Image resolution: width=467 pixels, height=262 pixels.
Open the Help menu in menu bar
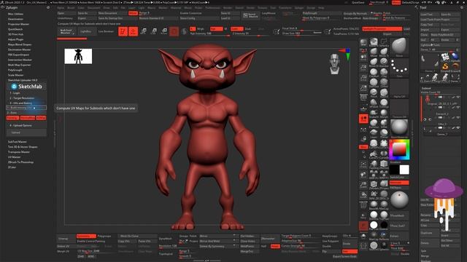coord(321,8)
